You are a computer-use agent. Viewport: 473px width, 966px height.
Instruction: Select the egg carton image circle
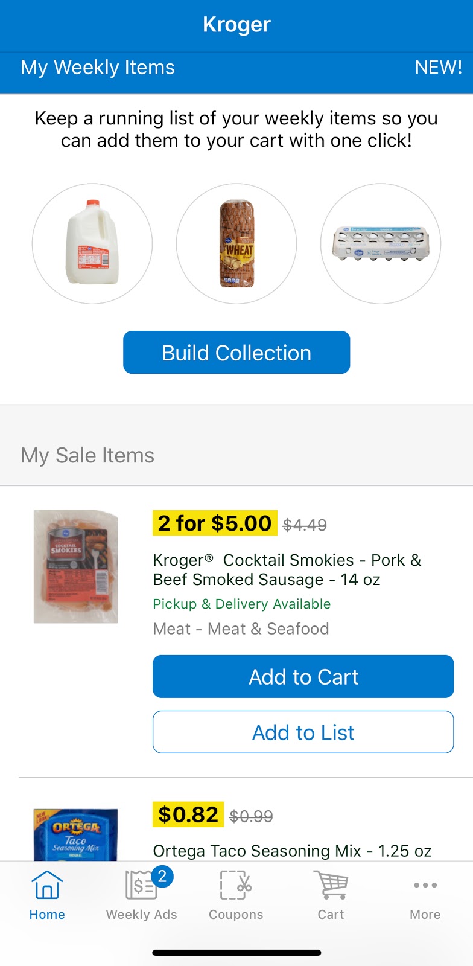point(381,243)
